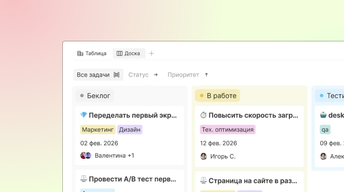Click the Тех. оптимизация tag
The width and height of the screenshot is (344, 192).
(x=228, y=130)
